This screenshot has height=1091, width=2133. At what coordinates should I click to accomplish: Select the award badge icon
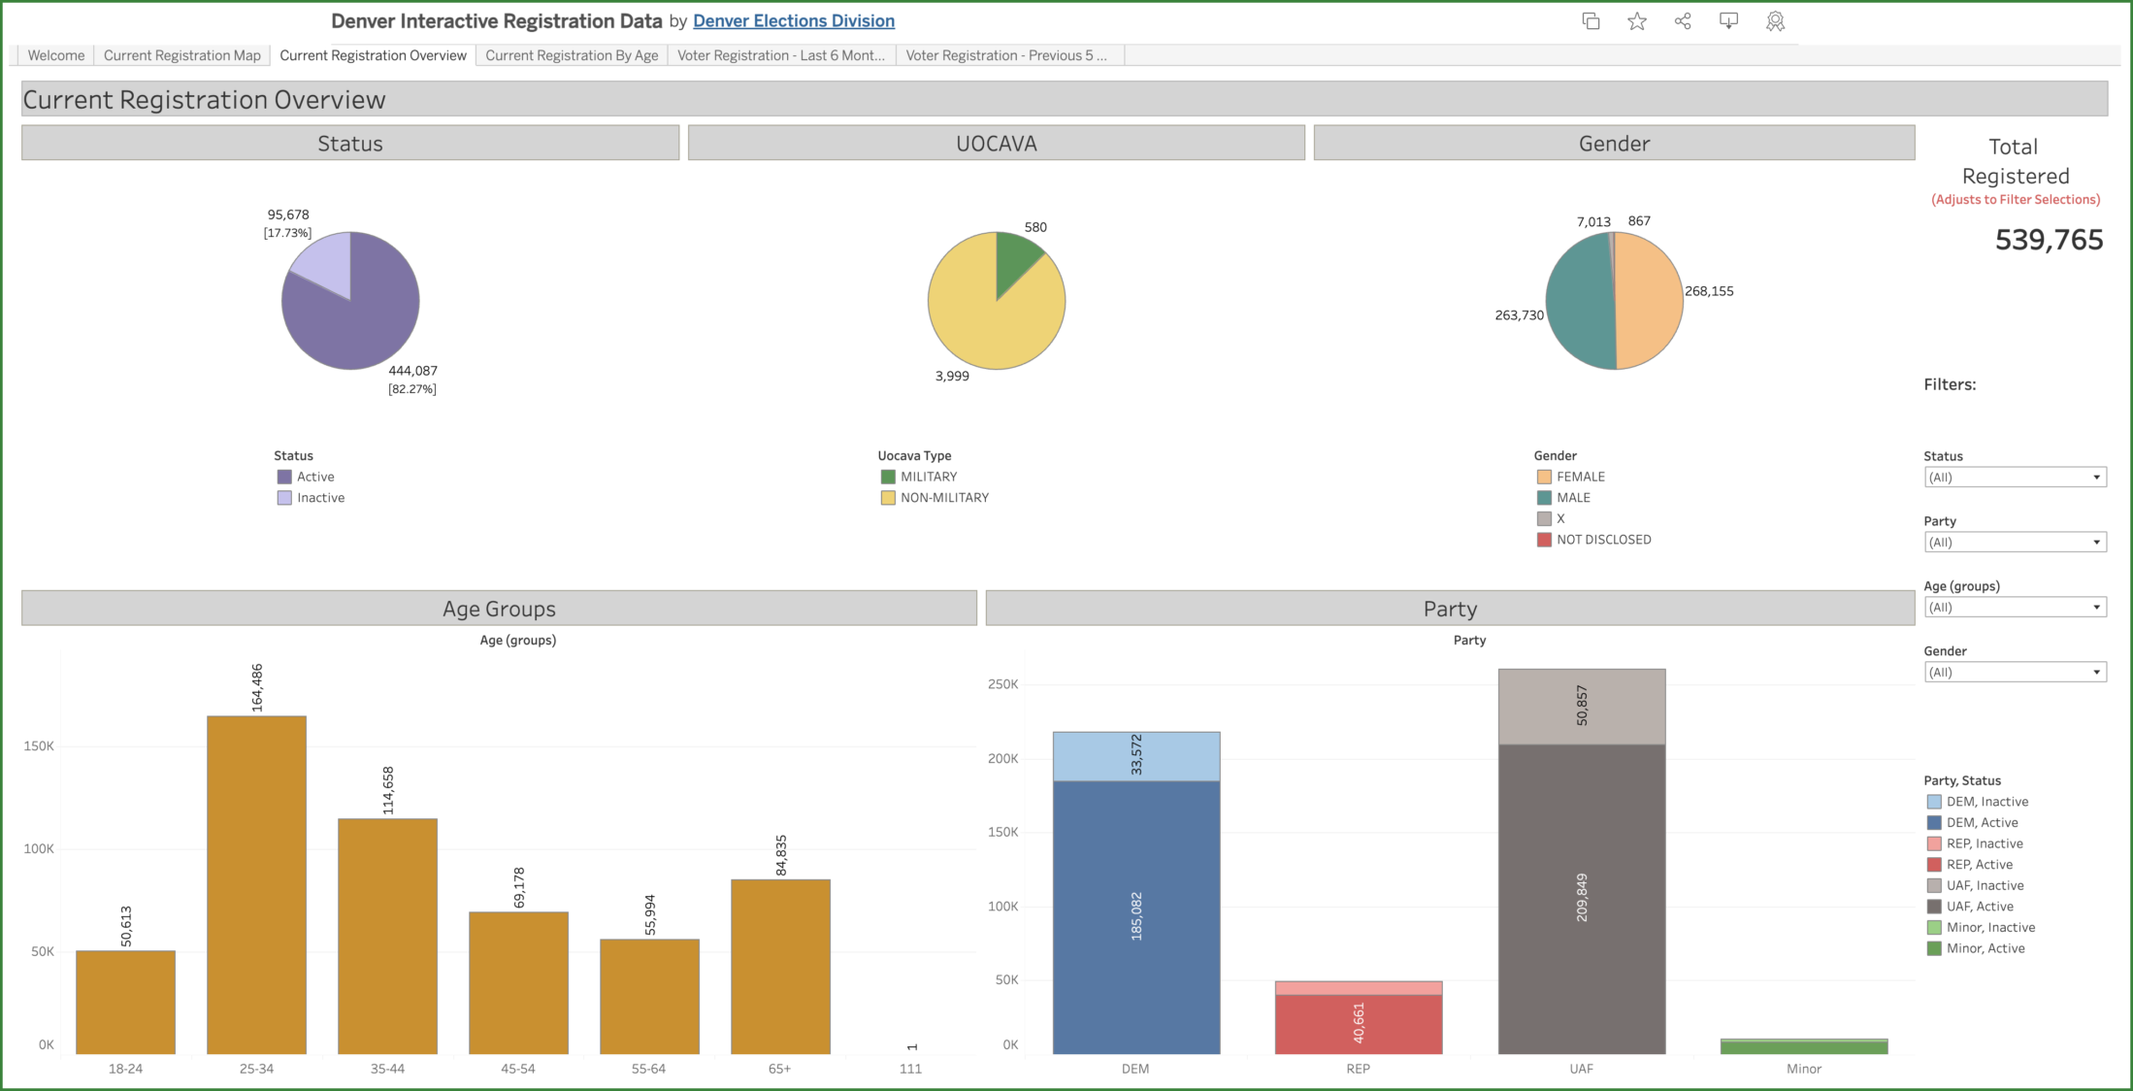point(1775,20)
